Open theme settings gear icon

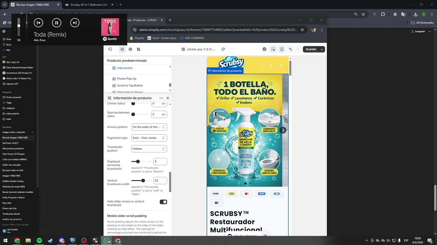click(x=130, y=49)
